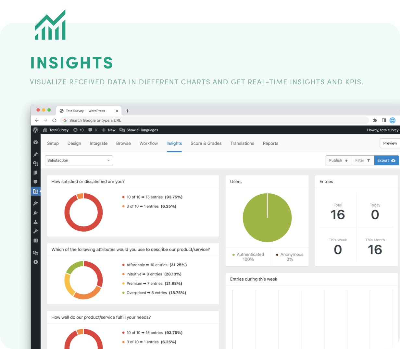Open Plugins icon in sidebar
This screenshot has width=400, height=349.
coord(36,213)
